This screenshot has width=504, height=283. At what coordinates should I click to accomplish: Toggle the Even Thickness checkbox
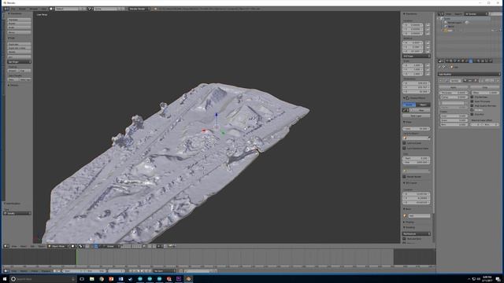472,101
